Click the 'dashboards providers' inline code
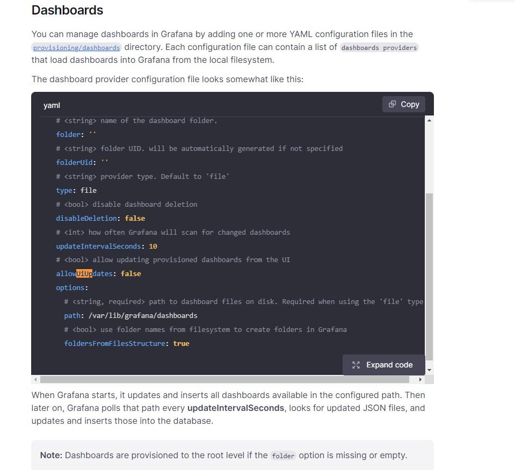Viewport: 515px width, 470px height. 379,47
